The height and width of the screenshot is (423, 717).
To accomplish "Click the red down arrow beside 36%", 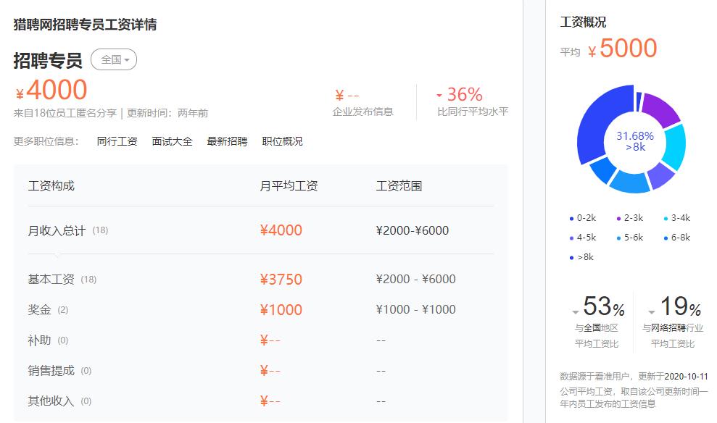I will pos(438,93).
